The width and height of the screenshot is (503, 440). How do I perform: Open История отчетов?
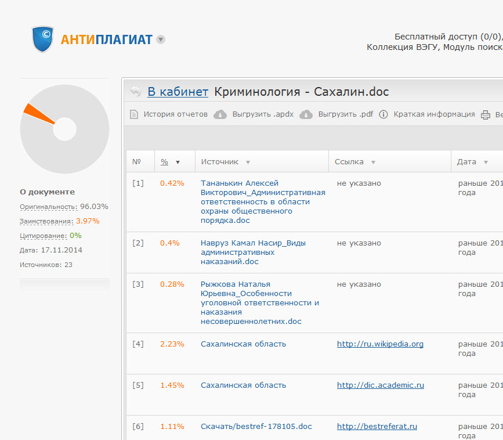tap(175, 114)
